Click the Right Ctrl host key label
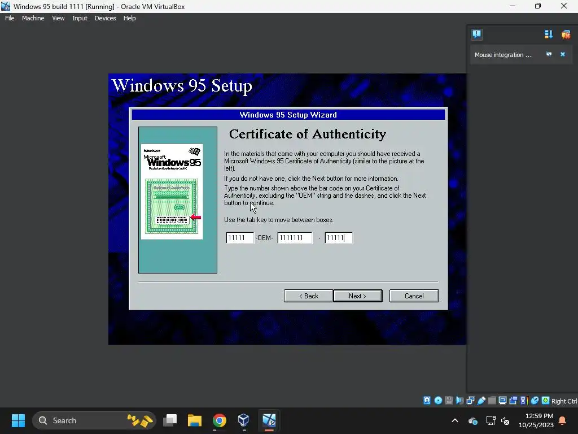 564,401
